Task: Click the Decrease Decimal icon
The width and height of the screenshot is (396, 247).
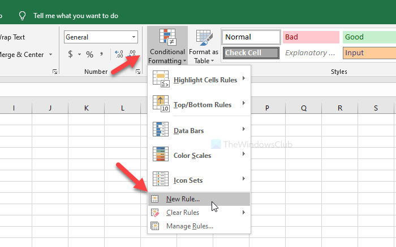Action: [x=132, y=54]
